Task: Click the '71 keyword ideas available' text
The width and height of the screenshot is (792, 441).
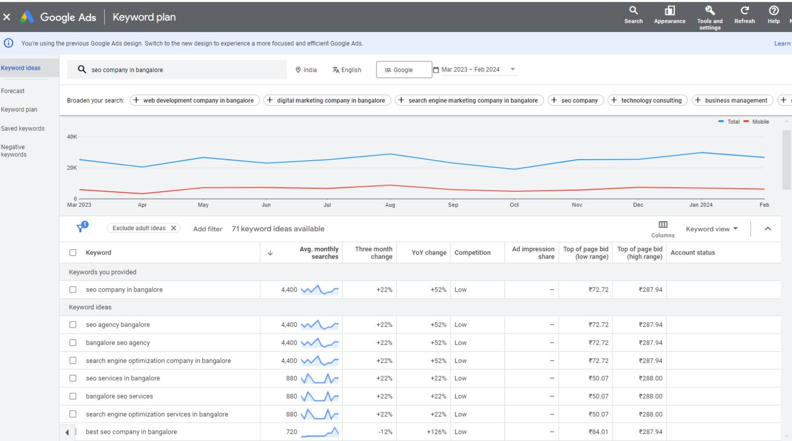Action: 278,229
